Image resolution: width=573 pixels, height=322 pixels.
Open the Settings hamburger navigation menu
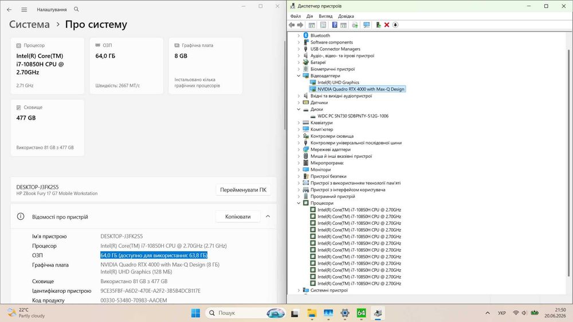coord(24,10)
